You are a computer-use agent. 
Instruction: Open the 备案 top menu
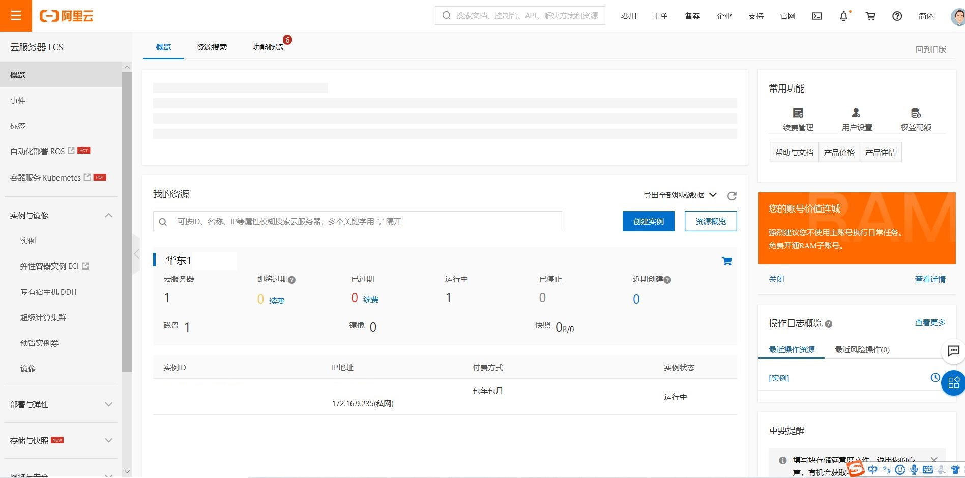click(x=692, y=16)
